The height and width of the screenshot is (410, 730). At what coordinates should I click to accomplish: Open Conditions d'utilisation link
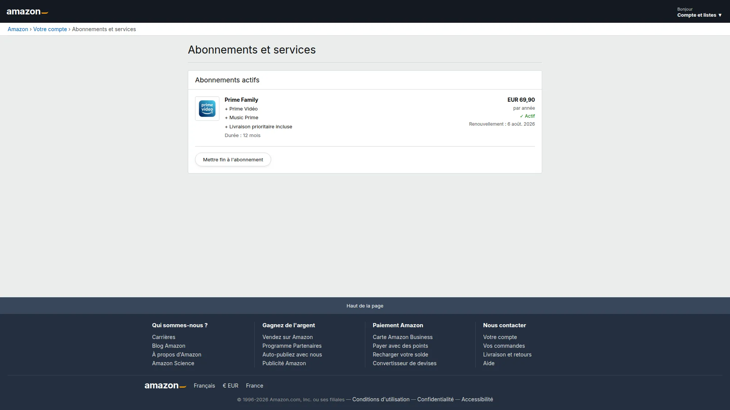coord(381,399)
